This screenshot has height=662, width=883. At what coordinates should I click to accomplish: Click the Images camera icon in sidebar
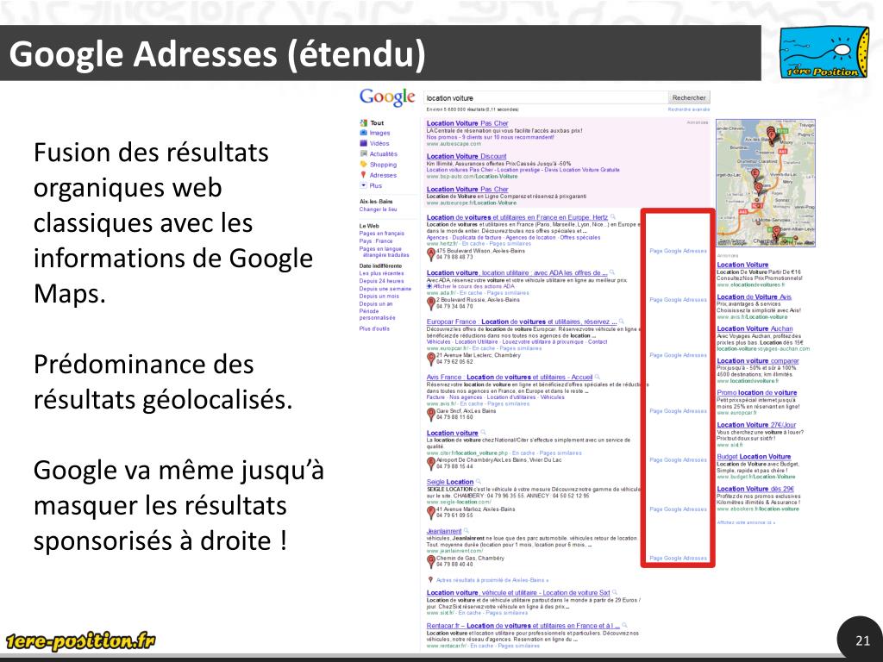point(363,133)
